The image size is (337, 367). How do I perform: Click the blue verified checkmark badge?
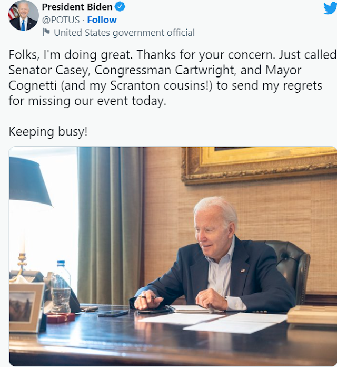121,7
